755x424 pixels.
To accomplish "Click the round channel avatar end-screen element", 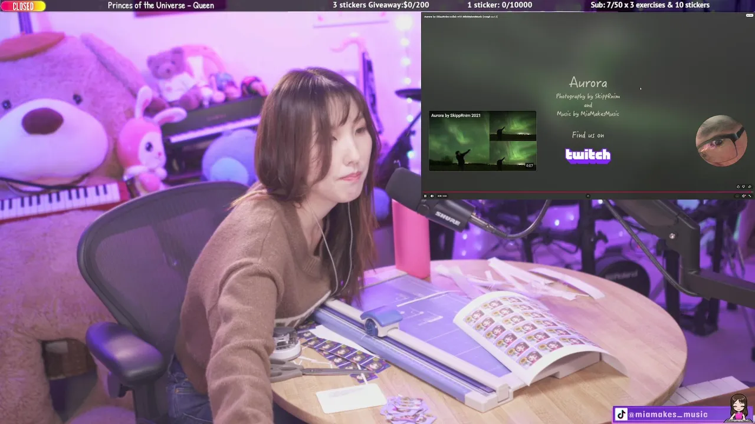I will (x=721, y=141).
